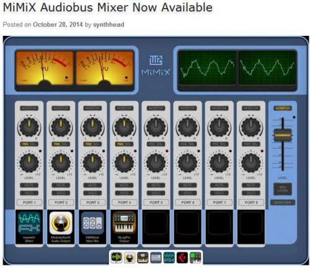Toggle MONITOR on the Port 4 channel

tap(124, 108)
